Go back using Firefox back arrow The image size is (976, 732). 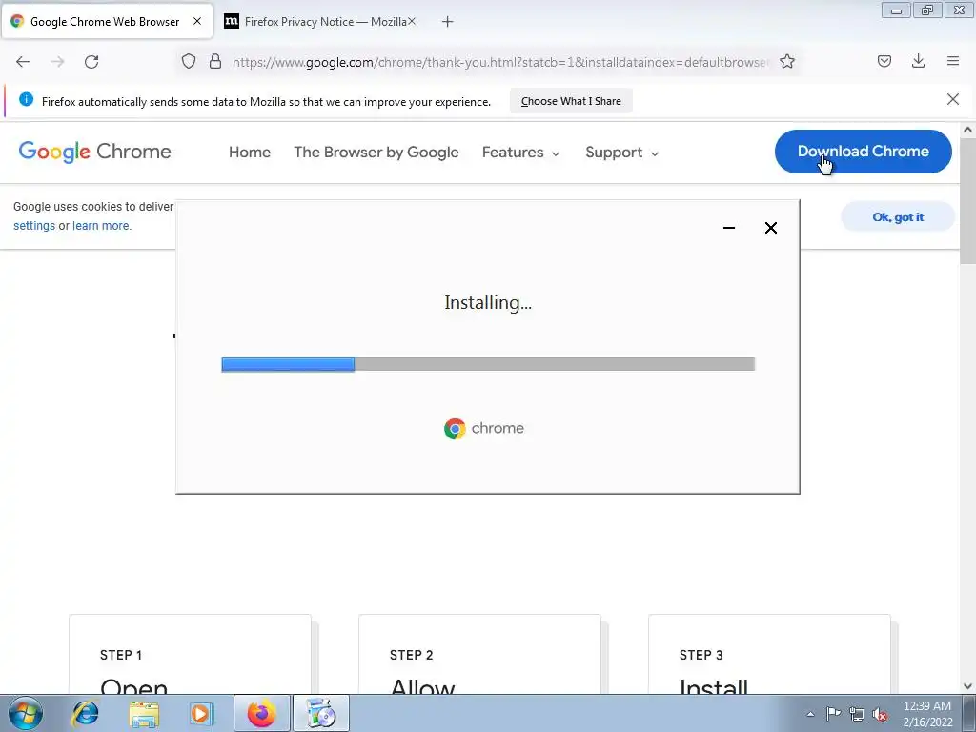23,61
